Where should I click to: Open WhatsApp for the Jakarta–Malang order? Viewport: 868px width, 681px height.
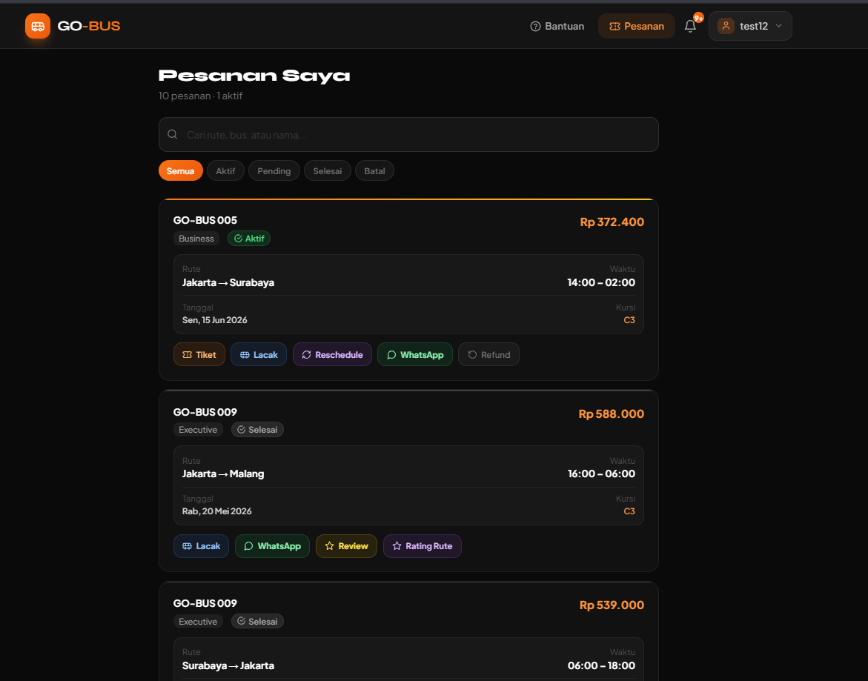click(x=272, y=546)
